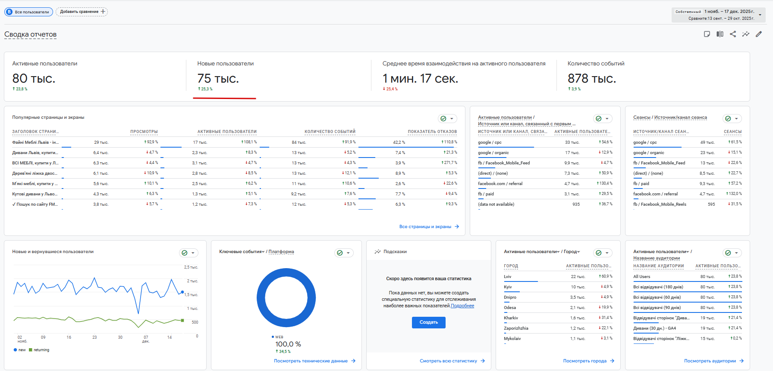Toggle green check on Популярные страницы card

[x=443, y=118]
